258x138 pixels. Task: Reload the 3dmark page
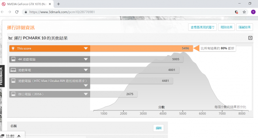point(17,12)
